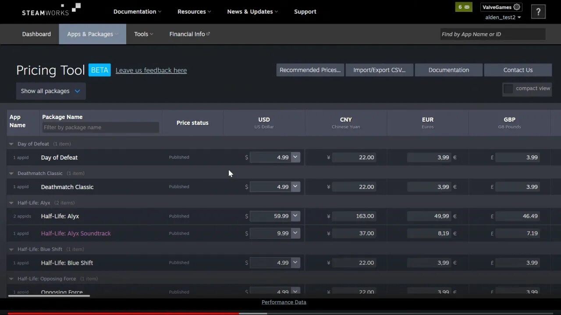
Task: Open Financial Info external link
Action: pos(189,34)
